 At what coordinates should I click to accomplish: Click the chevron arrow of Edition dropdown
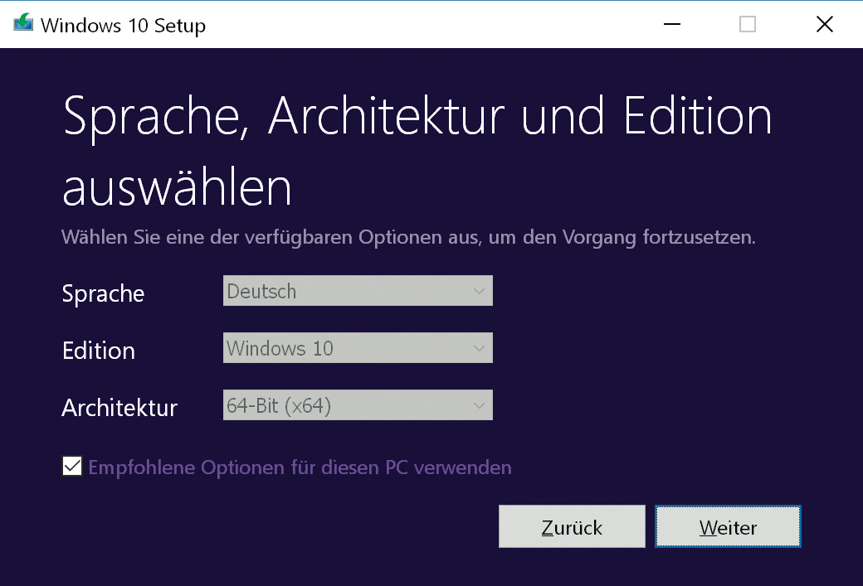click(x=479, y=348)
